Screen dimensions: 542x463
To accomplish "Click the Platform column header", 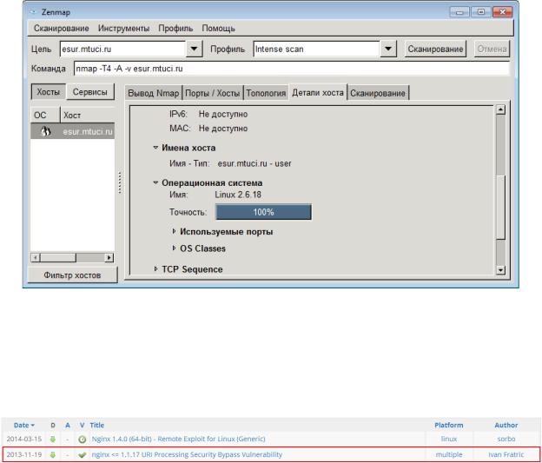I will click(x=449, y=425).
